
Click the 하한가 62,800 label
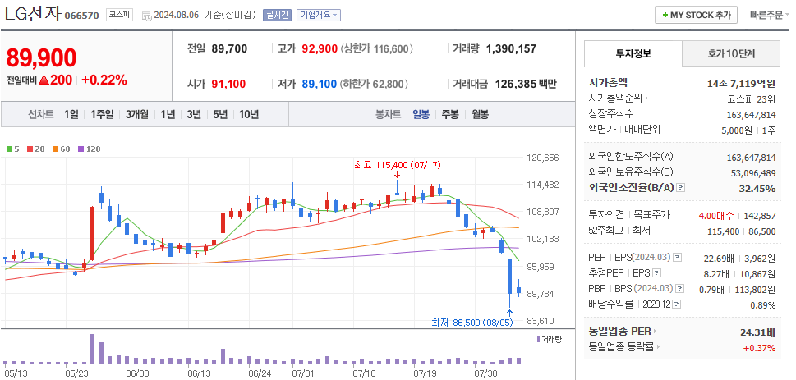click(x=374, y=84)
